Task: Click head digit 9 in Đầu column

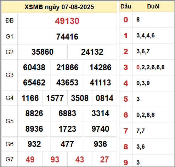Action: pyautogui.click(x=126, y=162)
